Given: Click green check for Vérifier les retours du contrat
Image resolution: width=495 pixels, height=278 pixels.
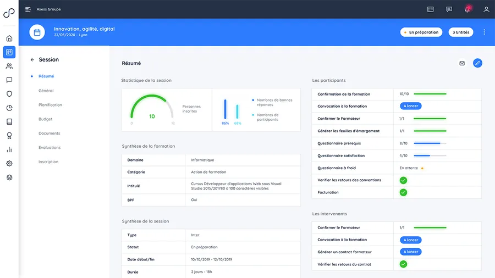Looking at the screenshot, I should [403, 264].
